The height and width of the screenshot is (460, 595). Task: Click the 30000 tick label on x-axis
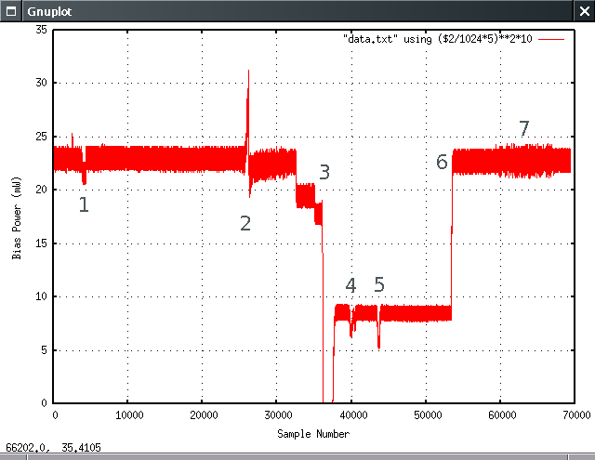coord(277,414)
